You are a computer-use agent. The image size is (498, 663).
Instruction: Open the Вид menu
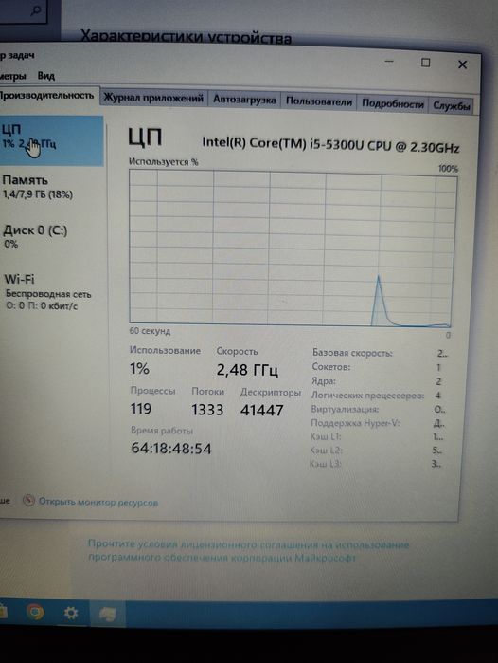(46, 76)
